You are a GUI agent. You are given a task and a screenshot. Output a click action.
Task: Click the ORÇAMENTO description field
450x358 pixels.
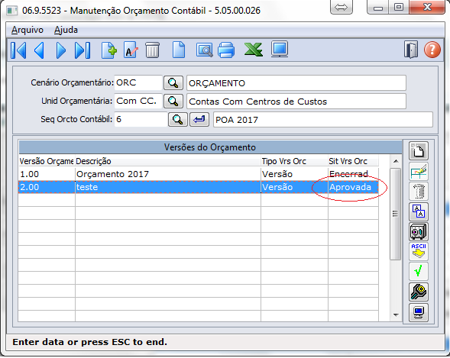(x=296, y=83)
